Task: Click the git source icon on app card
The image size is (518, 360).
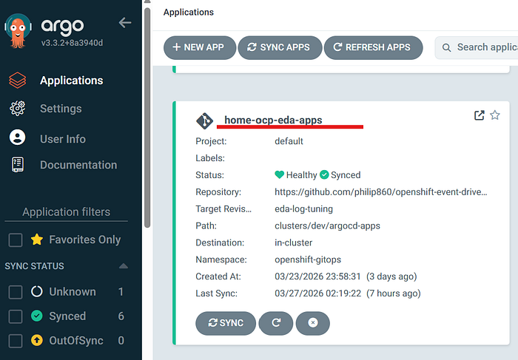Action: [x=204, y=120]
